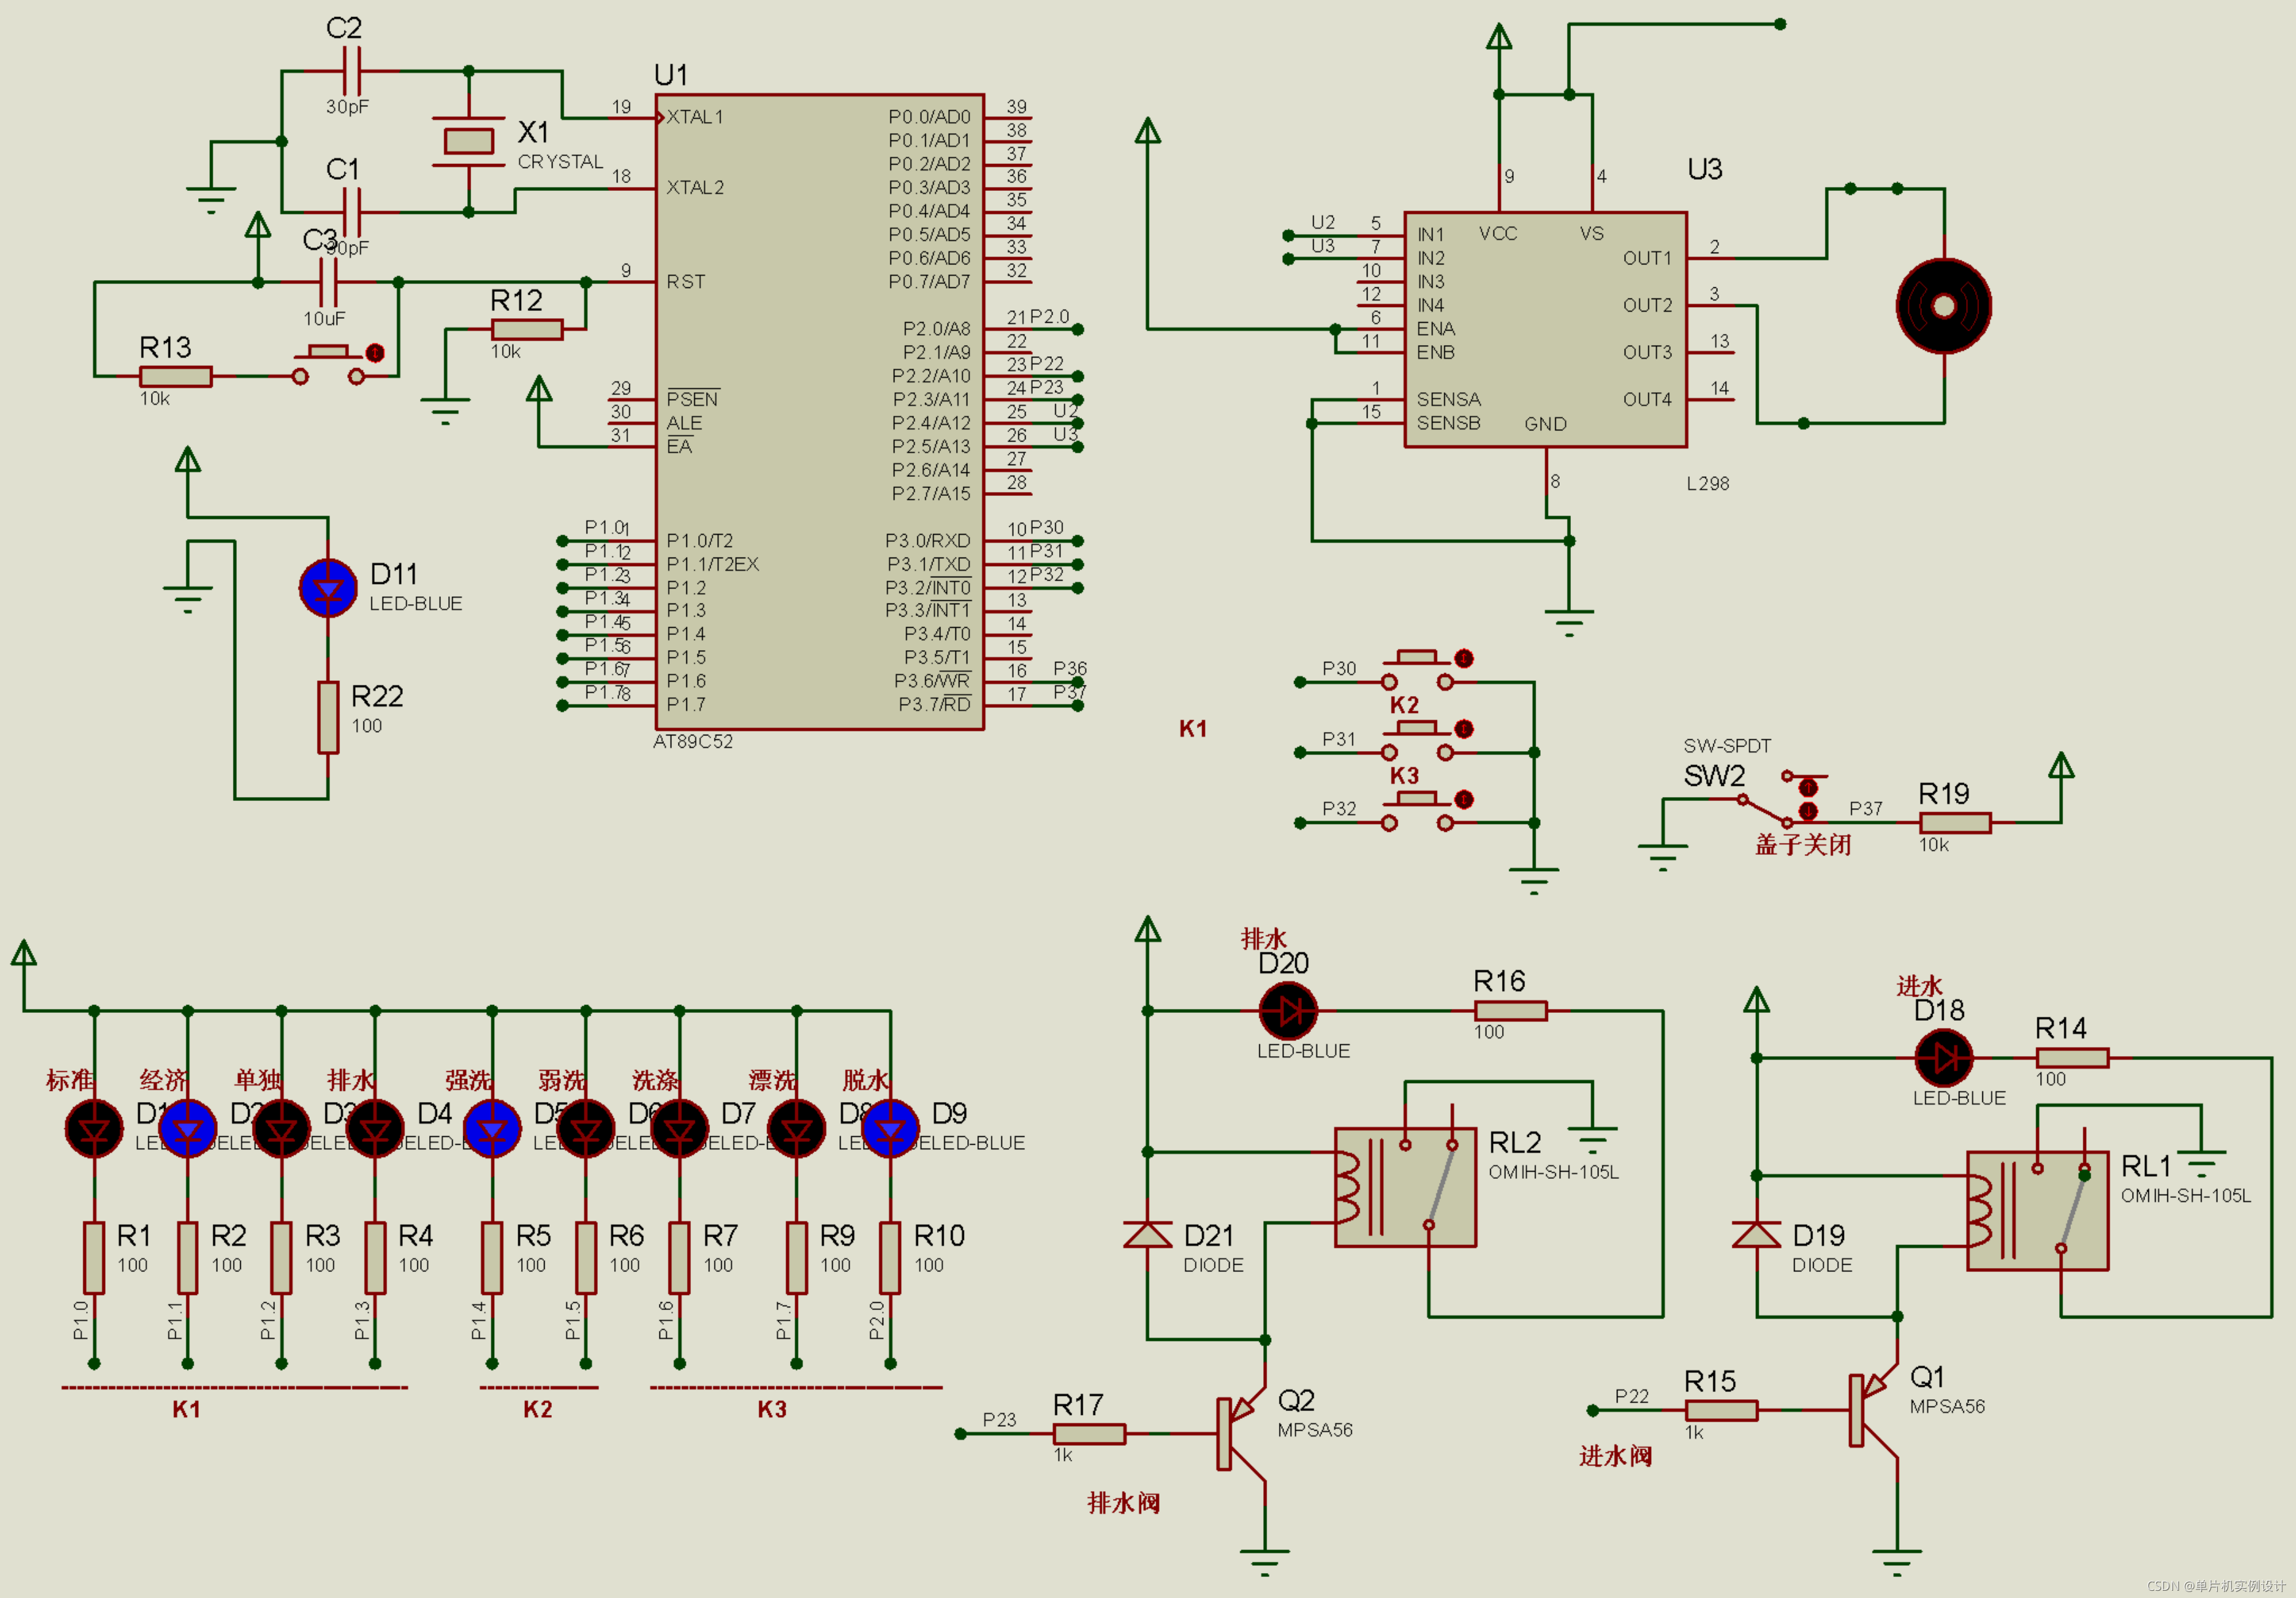The height and width of the screenshot is (1598, 2296).
Task: Select the U3 L298 motor driver
Action: tap(1545, 329)
